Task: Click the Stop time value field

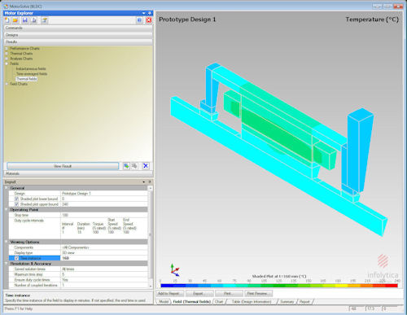Action: (x=104, y=215)
